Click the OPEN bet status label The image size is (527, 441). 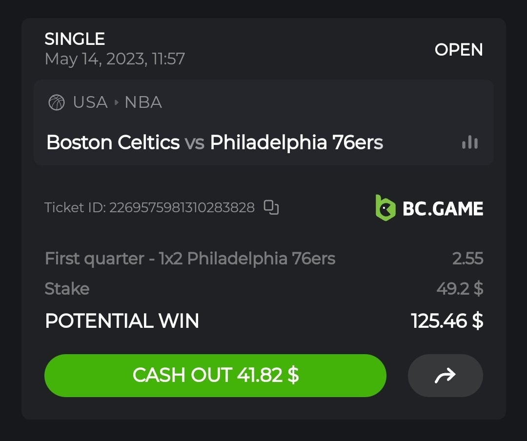(458, 50)
